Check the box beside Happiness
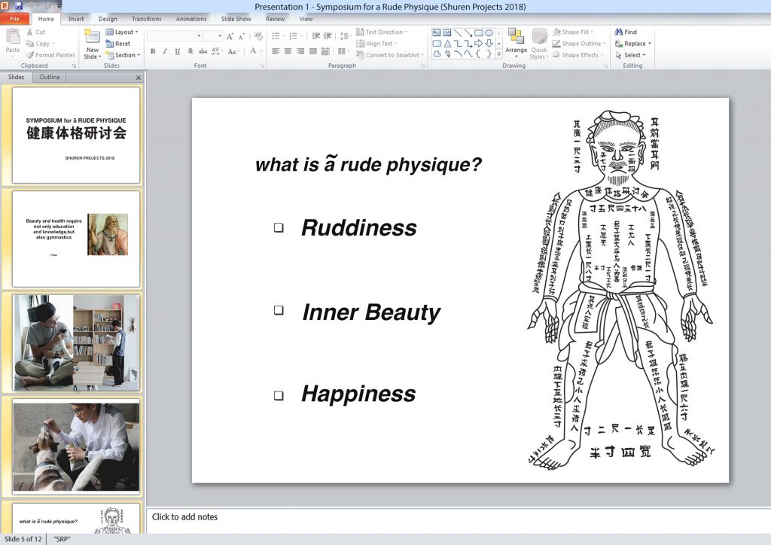The image size is (771, 545). [x=279, y=394]
